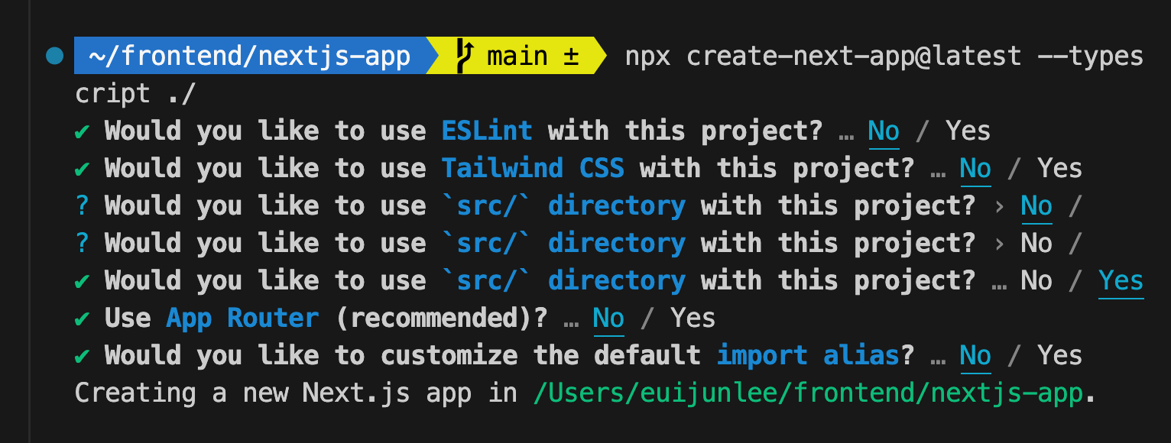The image size is (1171, 443).
Task: Click the wrapped "cript ./" command continuation
Action: click(135, 95)
